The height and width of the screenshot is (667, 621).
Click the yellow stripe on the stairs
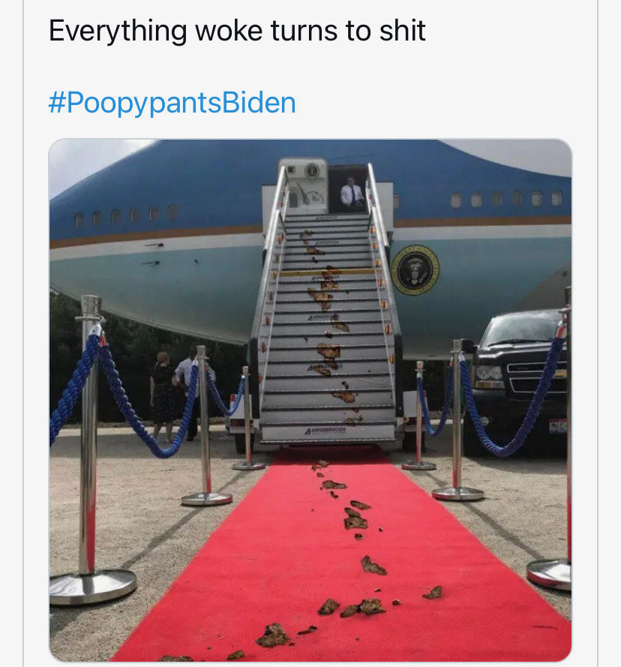pos(327,272)
